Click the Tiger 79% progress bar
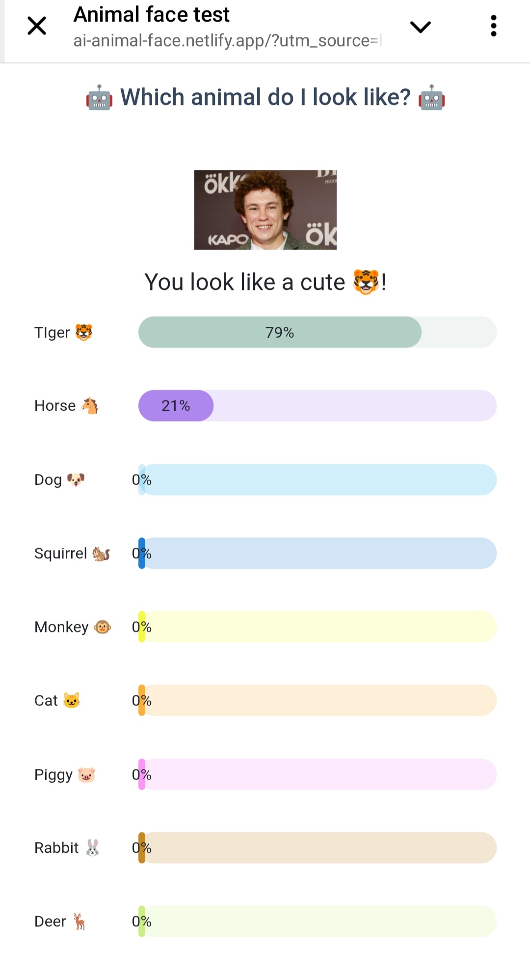This screenshot has height=978, width=530. click(317, 332)
